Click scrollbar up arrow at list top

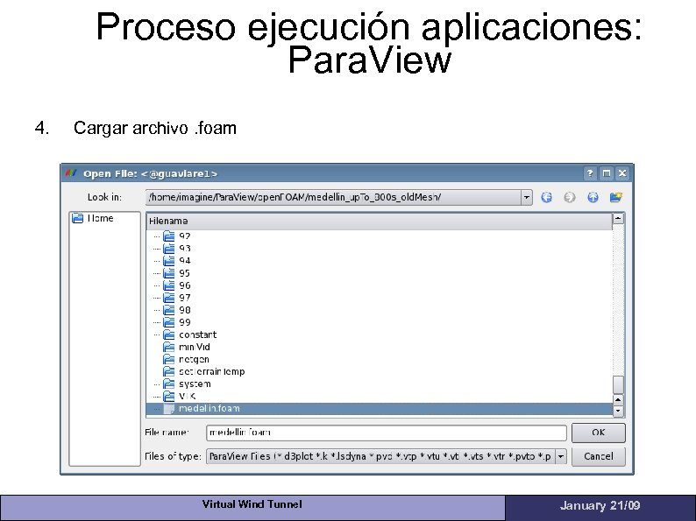(618, 218)
